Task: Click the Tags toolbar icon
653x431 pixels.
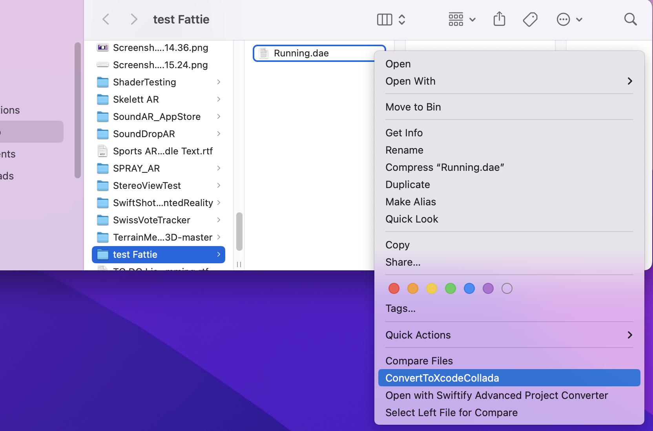Action: point(530,19)
